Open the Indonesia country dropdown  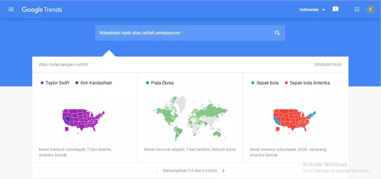pos(312,10)
